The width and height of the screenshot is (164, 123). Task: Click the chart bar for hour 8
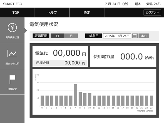pos(80,99)
